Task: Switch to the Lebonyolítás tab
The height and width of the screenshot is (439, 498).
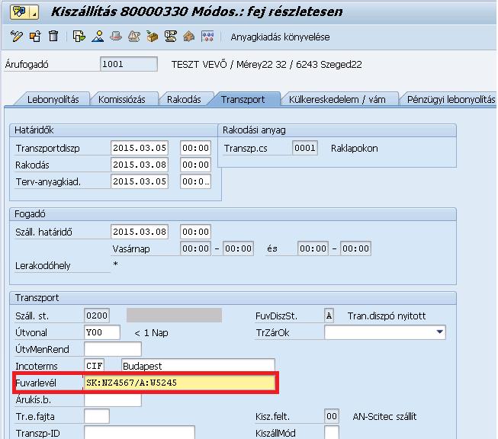Action: point(53,99)
